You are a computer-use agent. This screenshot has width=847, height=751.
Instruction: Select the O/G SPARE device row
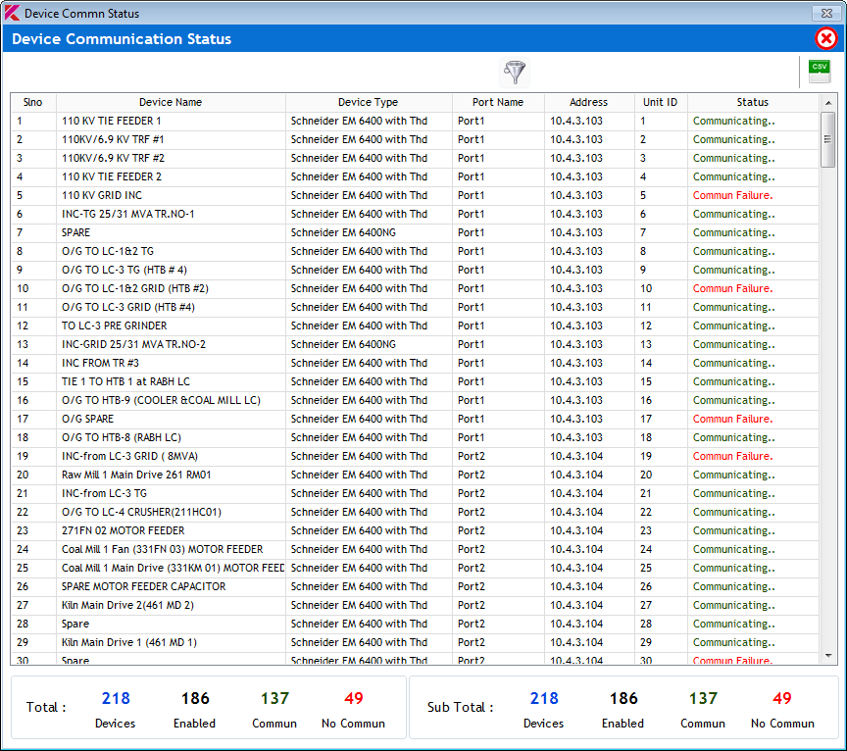(415, 420)
